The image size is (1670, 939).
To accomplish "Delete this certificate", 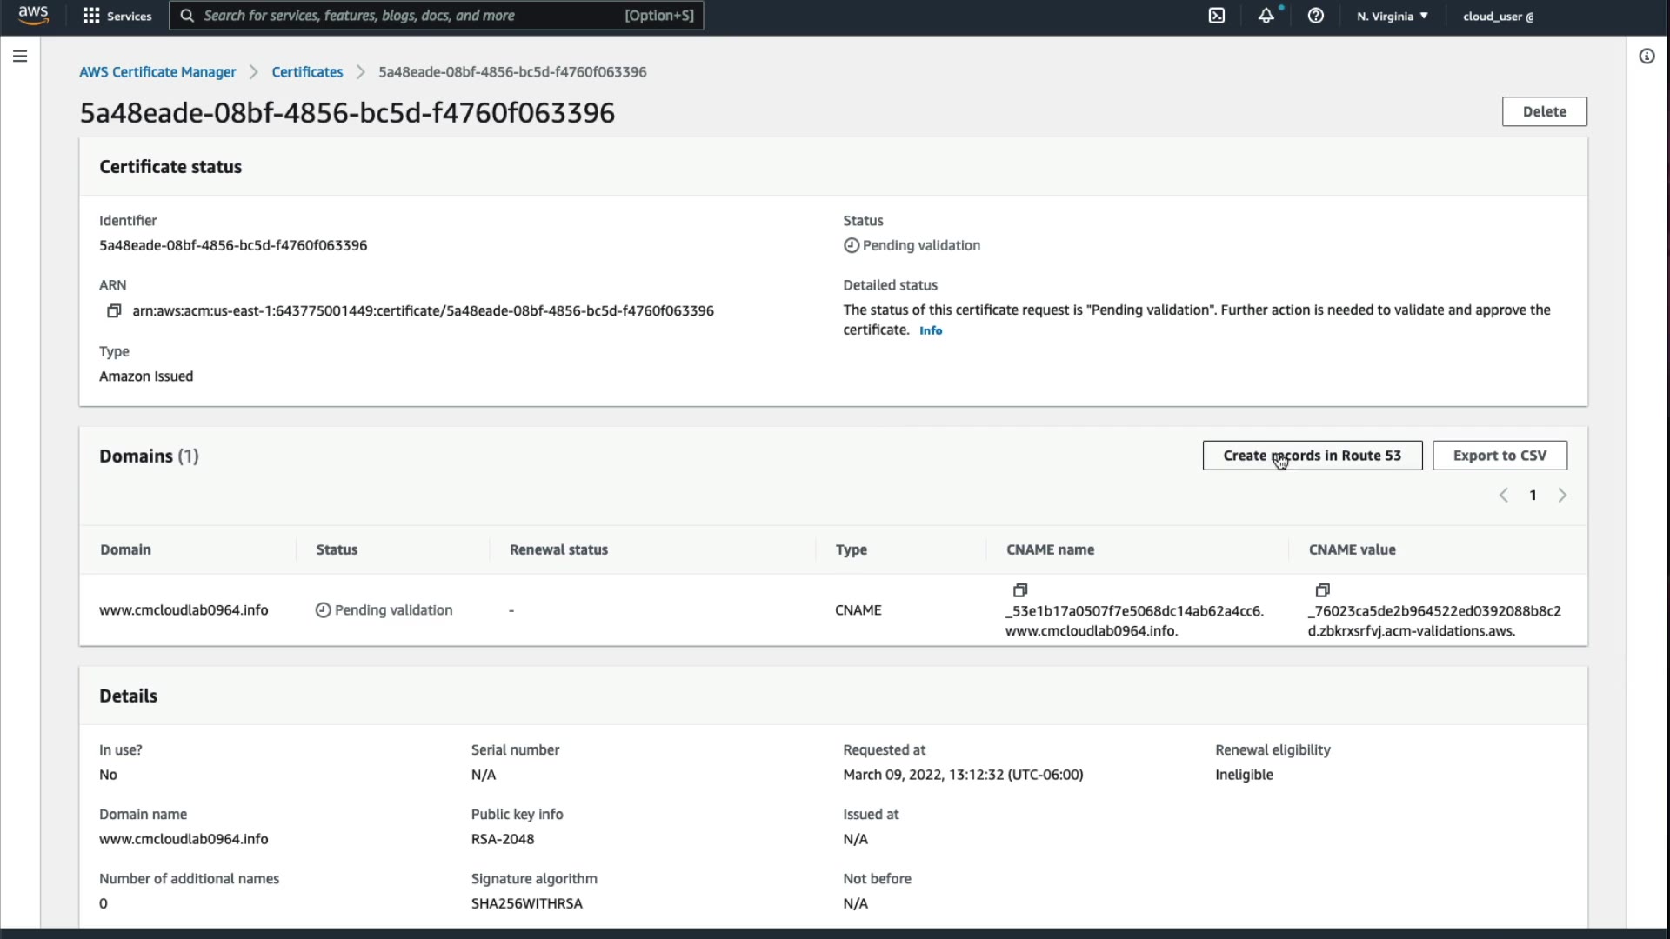I will pos(1544,111).
